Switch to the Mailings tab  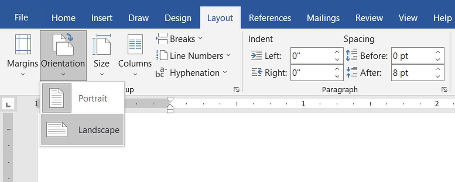click(323, 18)
